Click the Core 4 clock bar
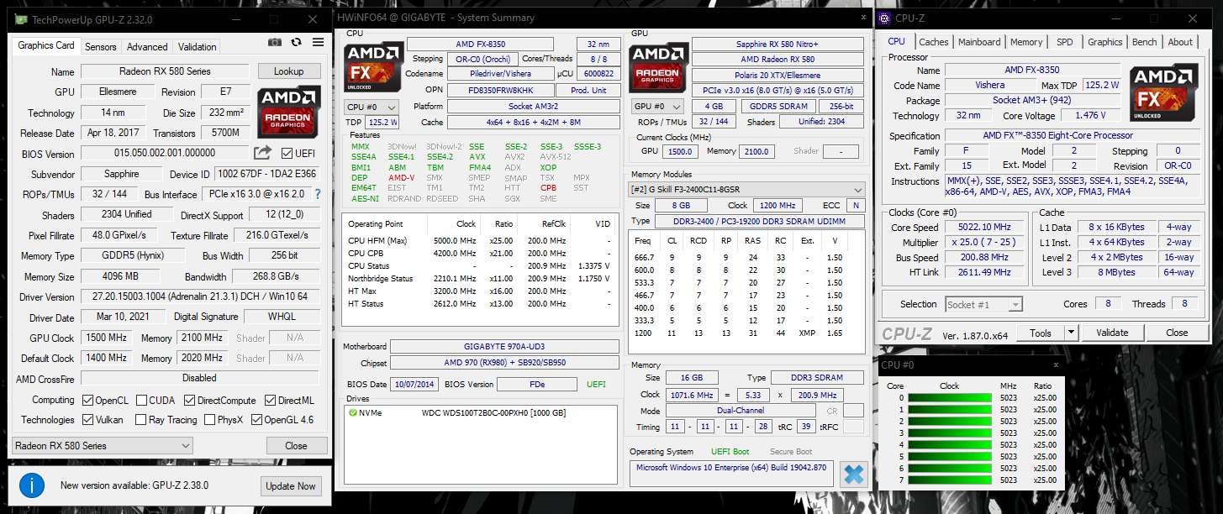 pyautogui.click(x=949, y=445)
